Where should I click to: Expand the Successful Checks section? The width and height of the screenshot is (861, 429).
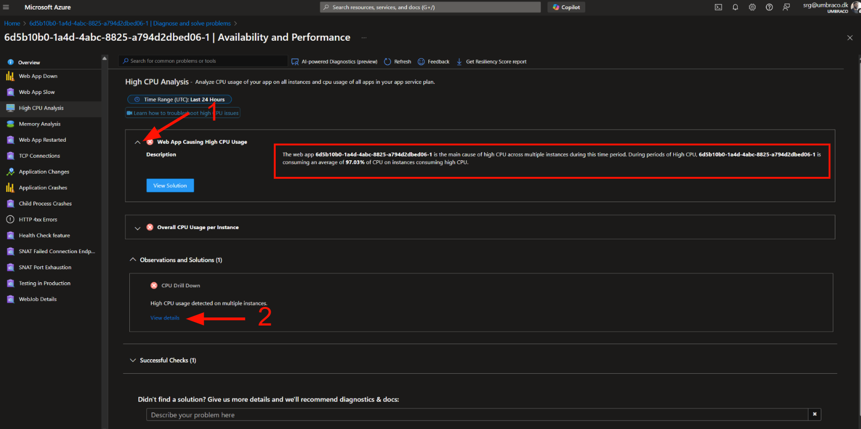coord(133,360)
